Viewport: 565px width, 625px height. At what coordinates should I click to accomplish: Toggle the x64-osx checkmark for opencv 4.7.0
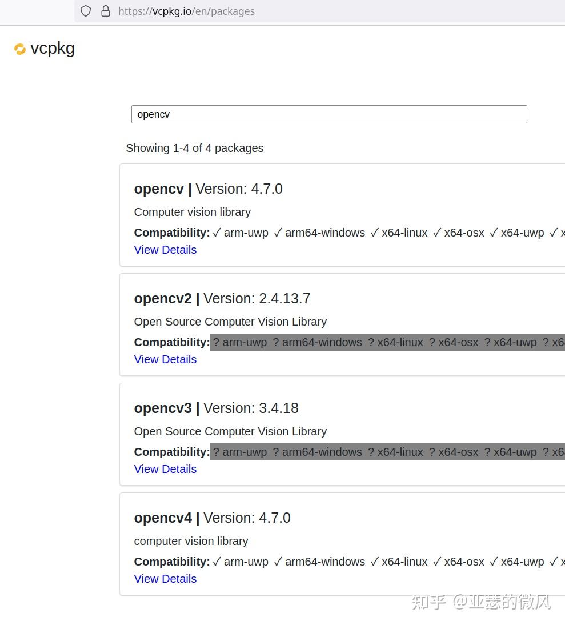[437, 233]
